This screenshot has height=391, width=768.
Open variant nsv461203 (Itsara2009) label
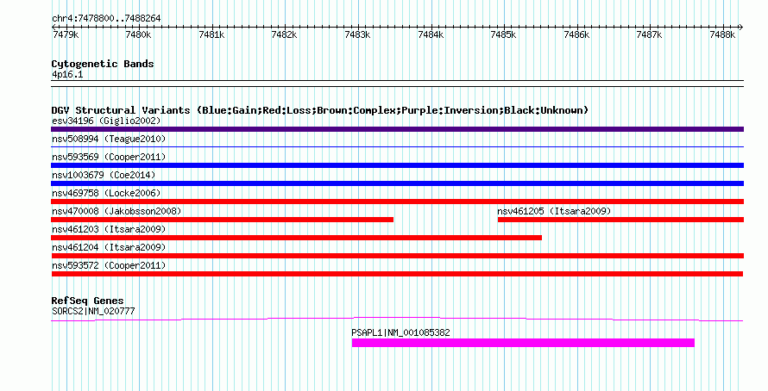(109, 229)
